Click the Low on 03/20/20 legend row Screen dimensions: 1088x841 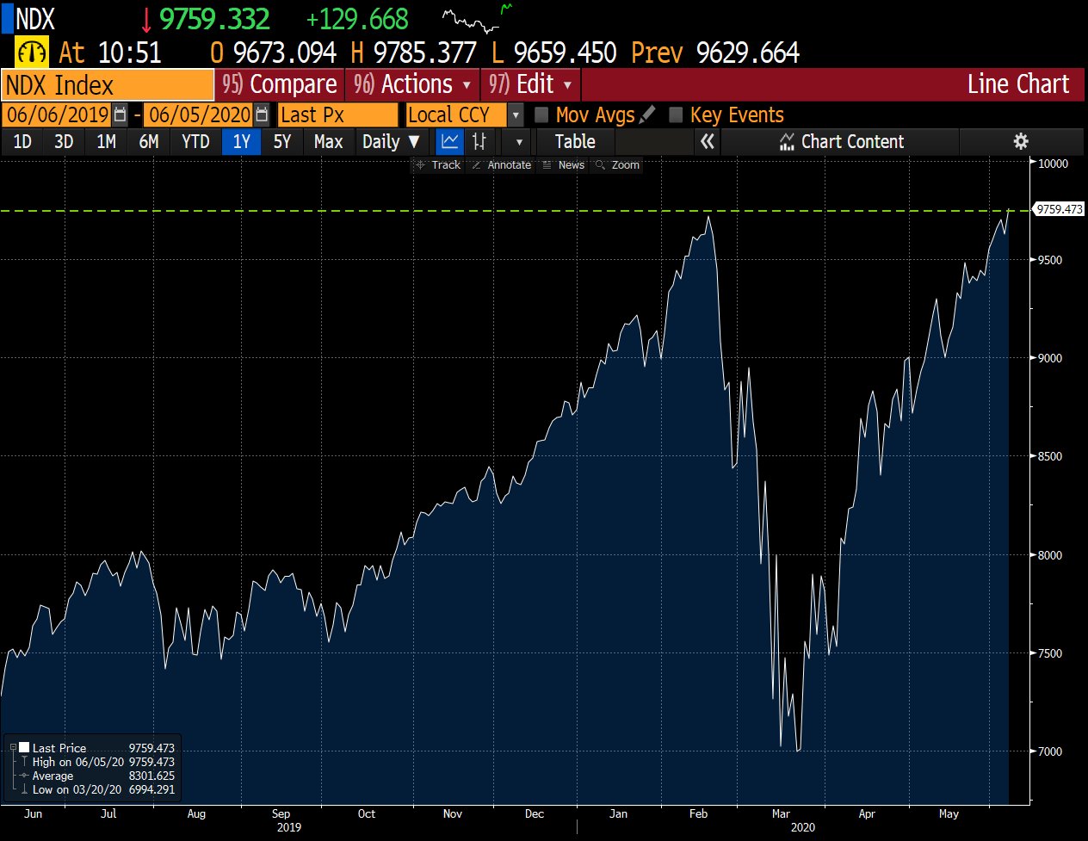tap(96, 789)
